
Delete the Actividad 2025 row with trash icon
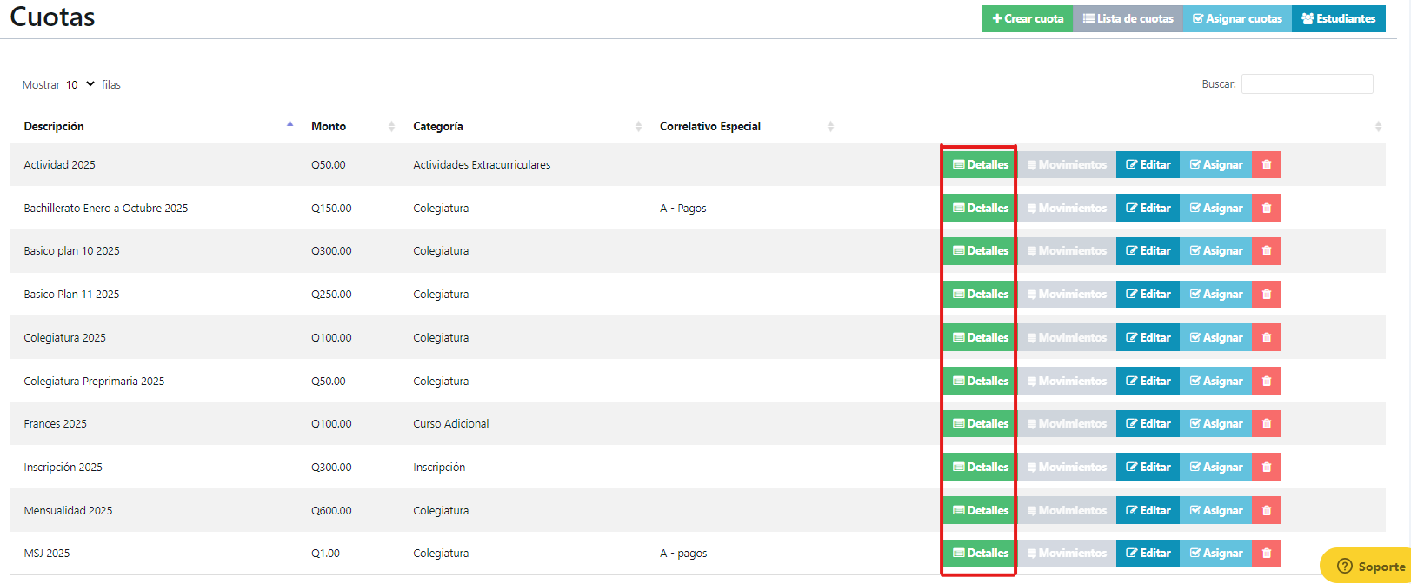[1266, 164]
